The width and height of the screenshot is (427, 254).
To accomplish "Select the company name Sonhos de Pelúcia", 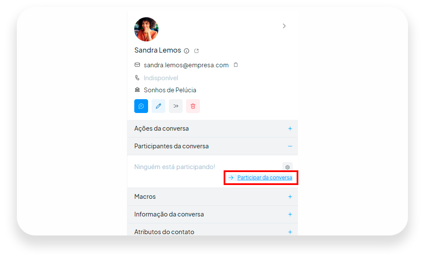I will tap(170, 90).
